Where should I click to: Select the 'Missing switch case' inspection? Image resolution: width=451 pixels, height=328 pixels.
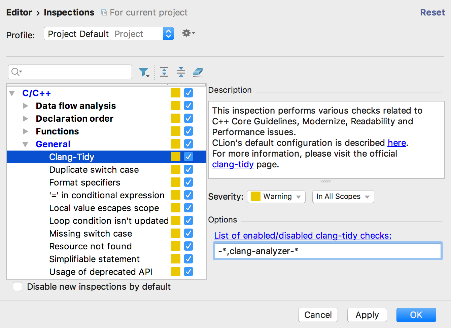(x=91, y=234)
